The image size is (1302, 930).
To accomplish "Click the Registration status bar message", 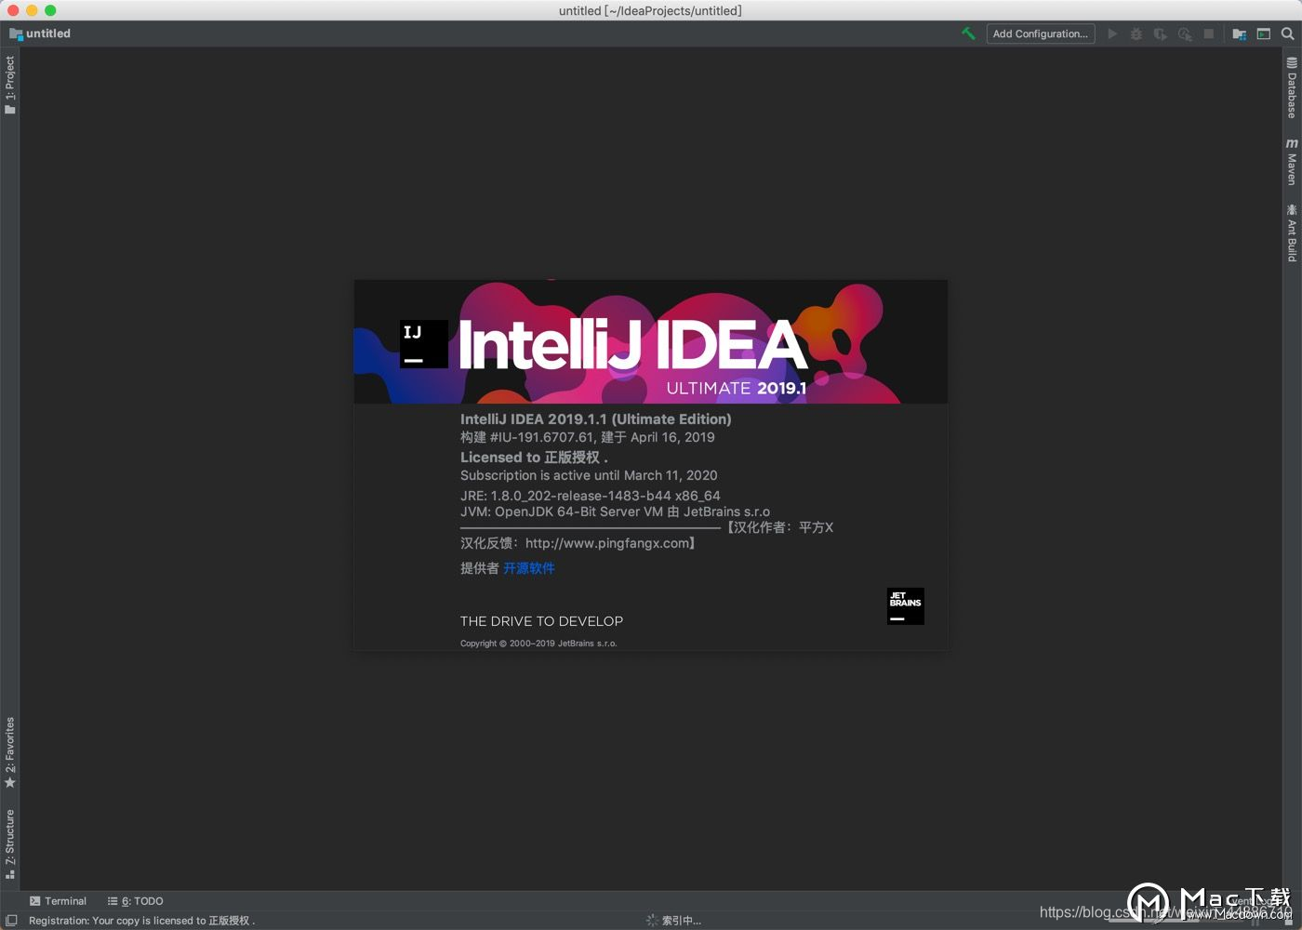I will 141,921.
